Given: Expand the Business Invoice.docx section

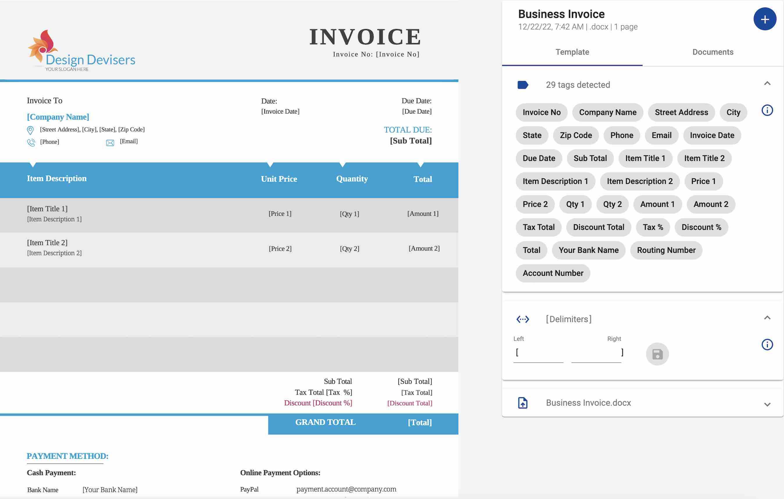Looking at the screenshot, I should 767,404.
